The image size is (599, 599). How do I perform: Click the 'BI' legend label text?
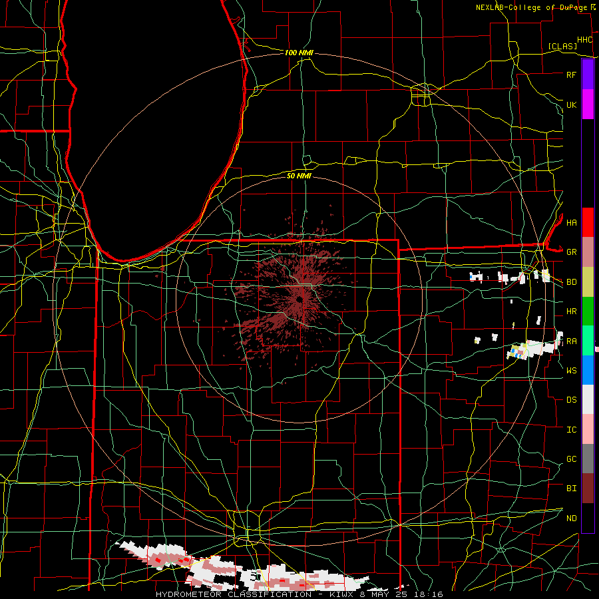tap(571, 489)
